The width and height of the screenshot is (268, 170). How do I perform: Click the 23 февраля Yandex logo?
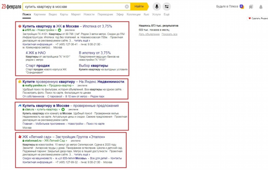point(11,7)
